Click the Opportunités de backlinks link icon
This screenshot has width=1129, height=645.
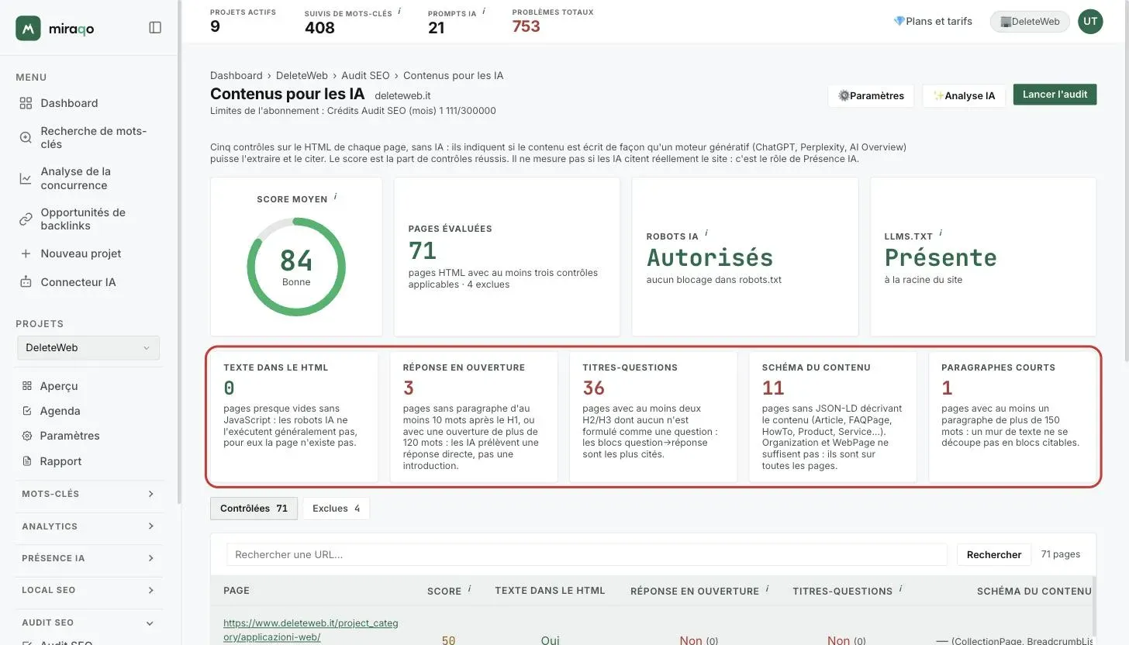26,219
